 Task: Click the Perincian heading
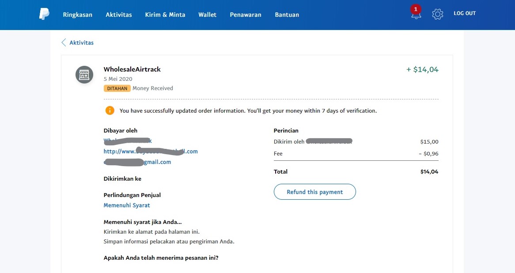pos(286,130)
